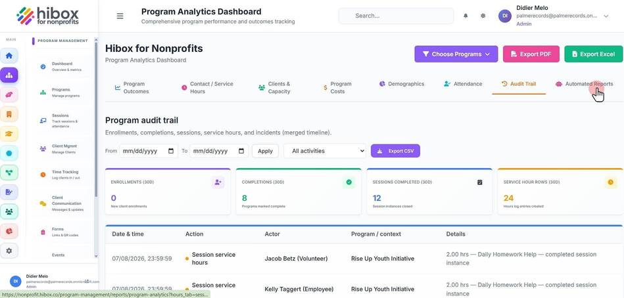Screen dimensions: 624x298
Task: Switch to Automated Reports tab
Action: (x=584, y=84)
